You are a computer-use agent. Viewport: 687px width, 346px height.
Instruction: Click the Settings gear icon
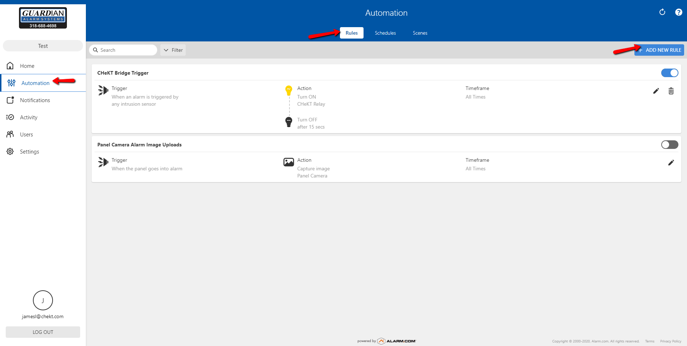(x=10, y=151)
